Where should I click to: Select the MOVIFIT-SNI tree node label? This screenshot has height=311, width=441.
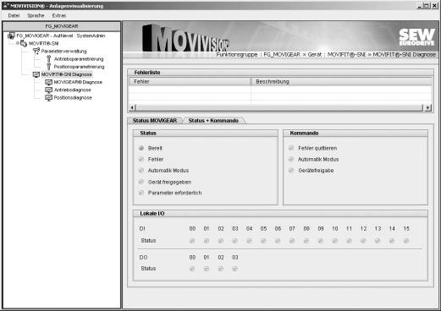click(43, 43)
